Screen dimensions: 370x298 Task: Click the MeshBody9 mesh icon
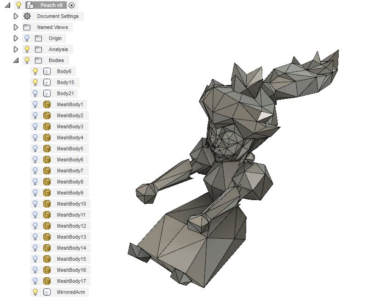pyautogui.click(x=47, y=193)
